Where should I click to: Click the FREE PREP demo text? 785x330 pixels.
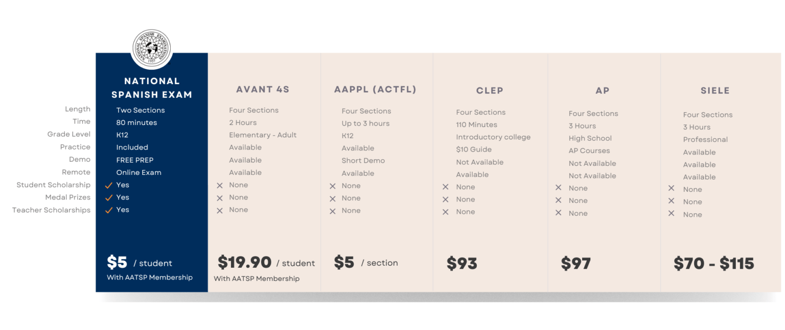click(135, 160)
